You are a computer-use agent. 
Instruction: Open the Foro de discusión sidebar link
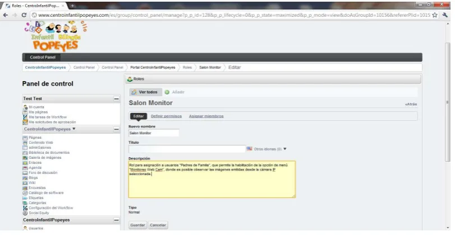pyautogui.click(x=43, y=173)
